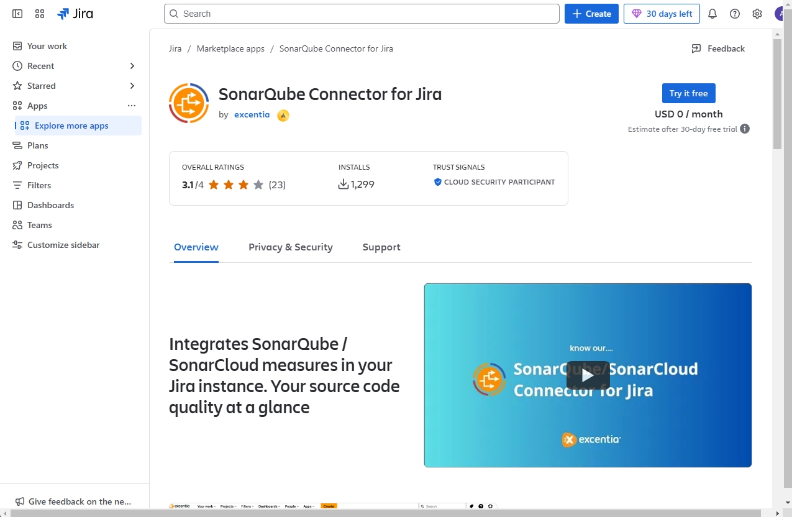The image size is (792, 517).
Task: Switch to the Overview tab
Action: [196, 247]
